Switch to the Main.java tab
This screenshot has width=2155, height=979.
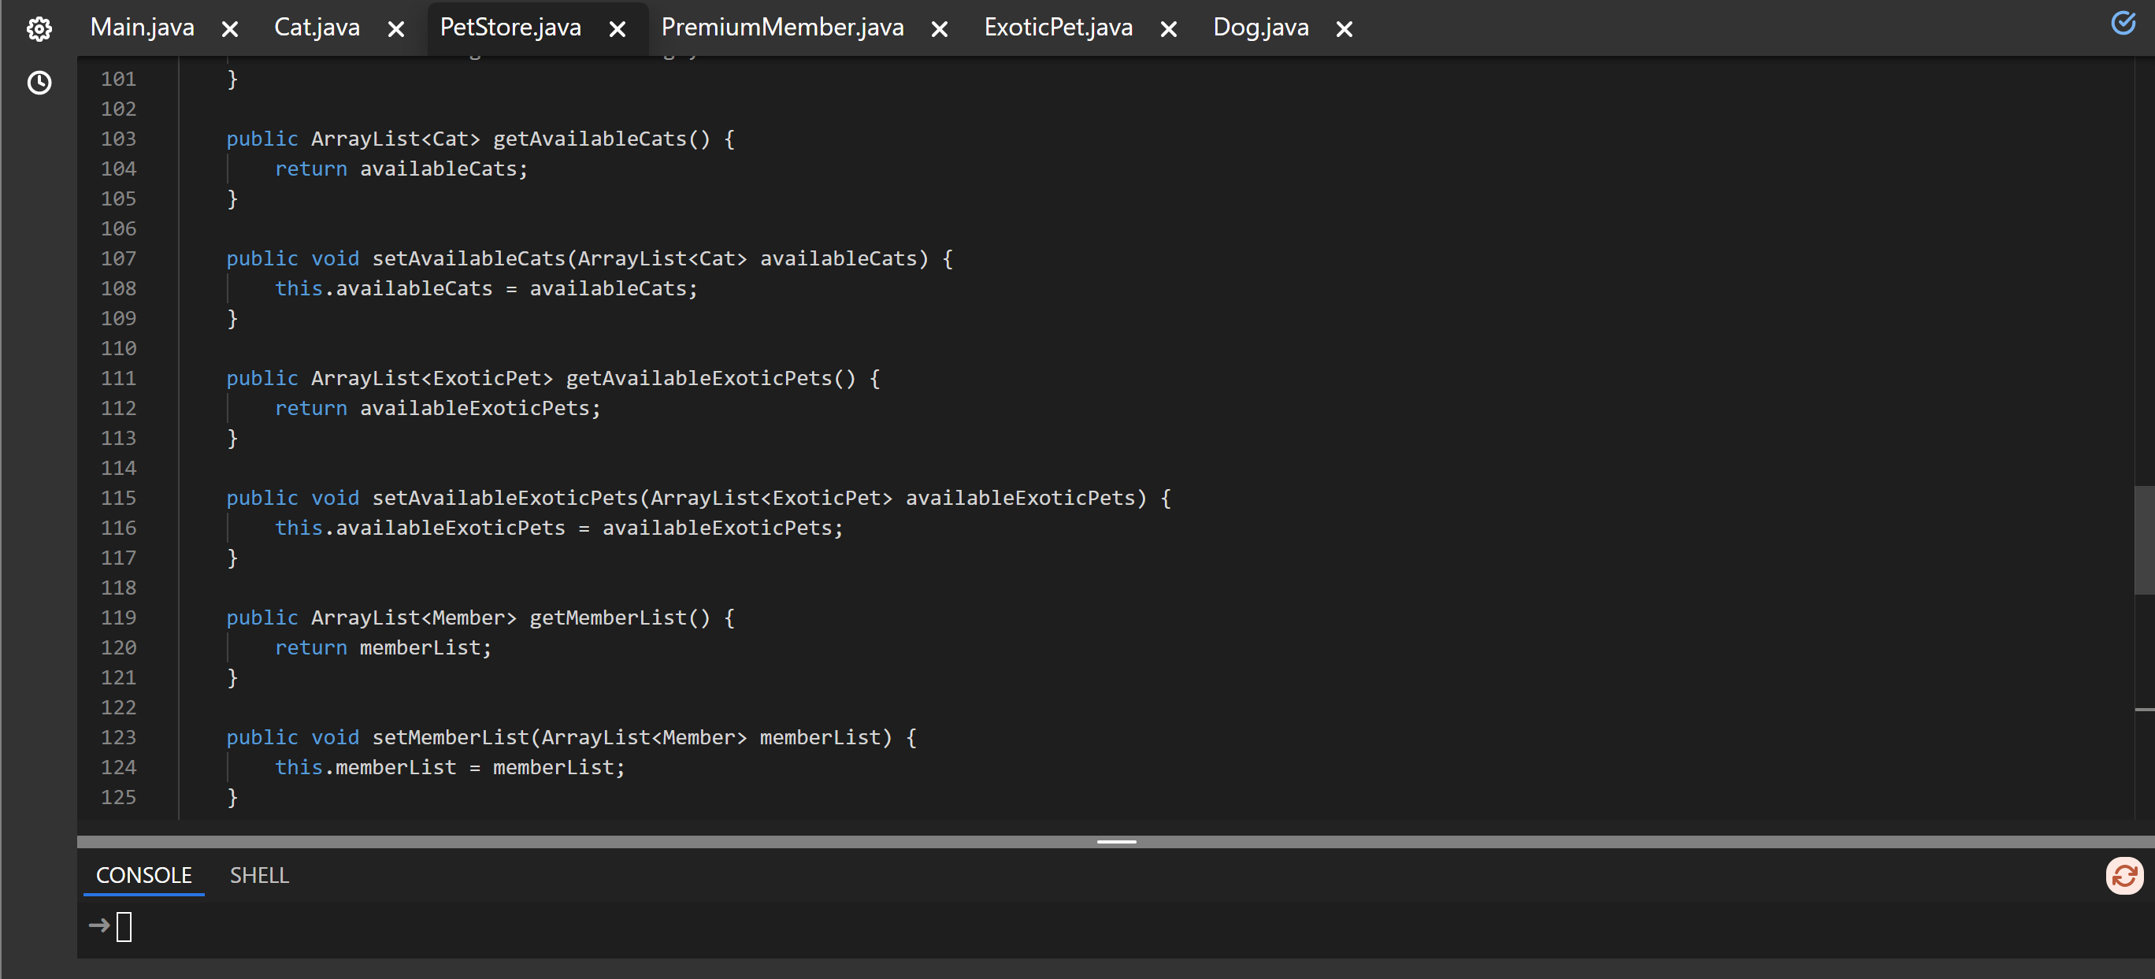(143, 27)
